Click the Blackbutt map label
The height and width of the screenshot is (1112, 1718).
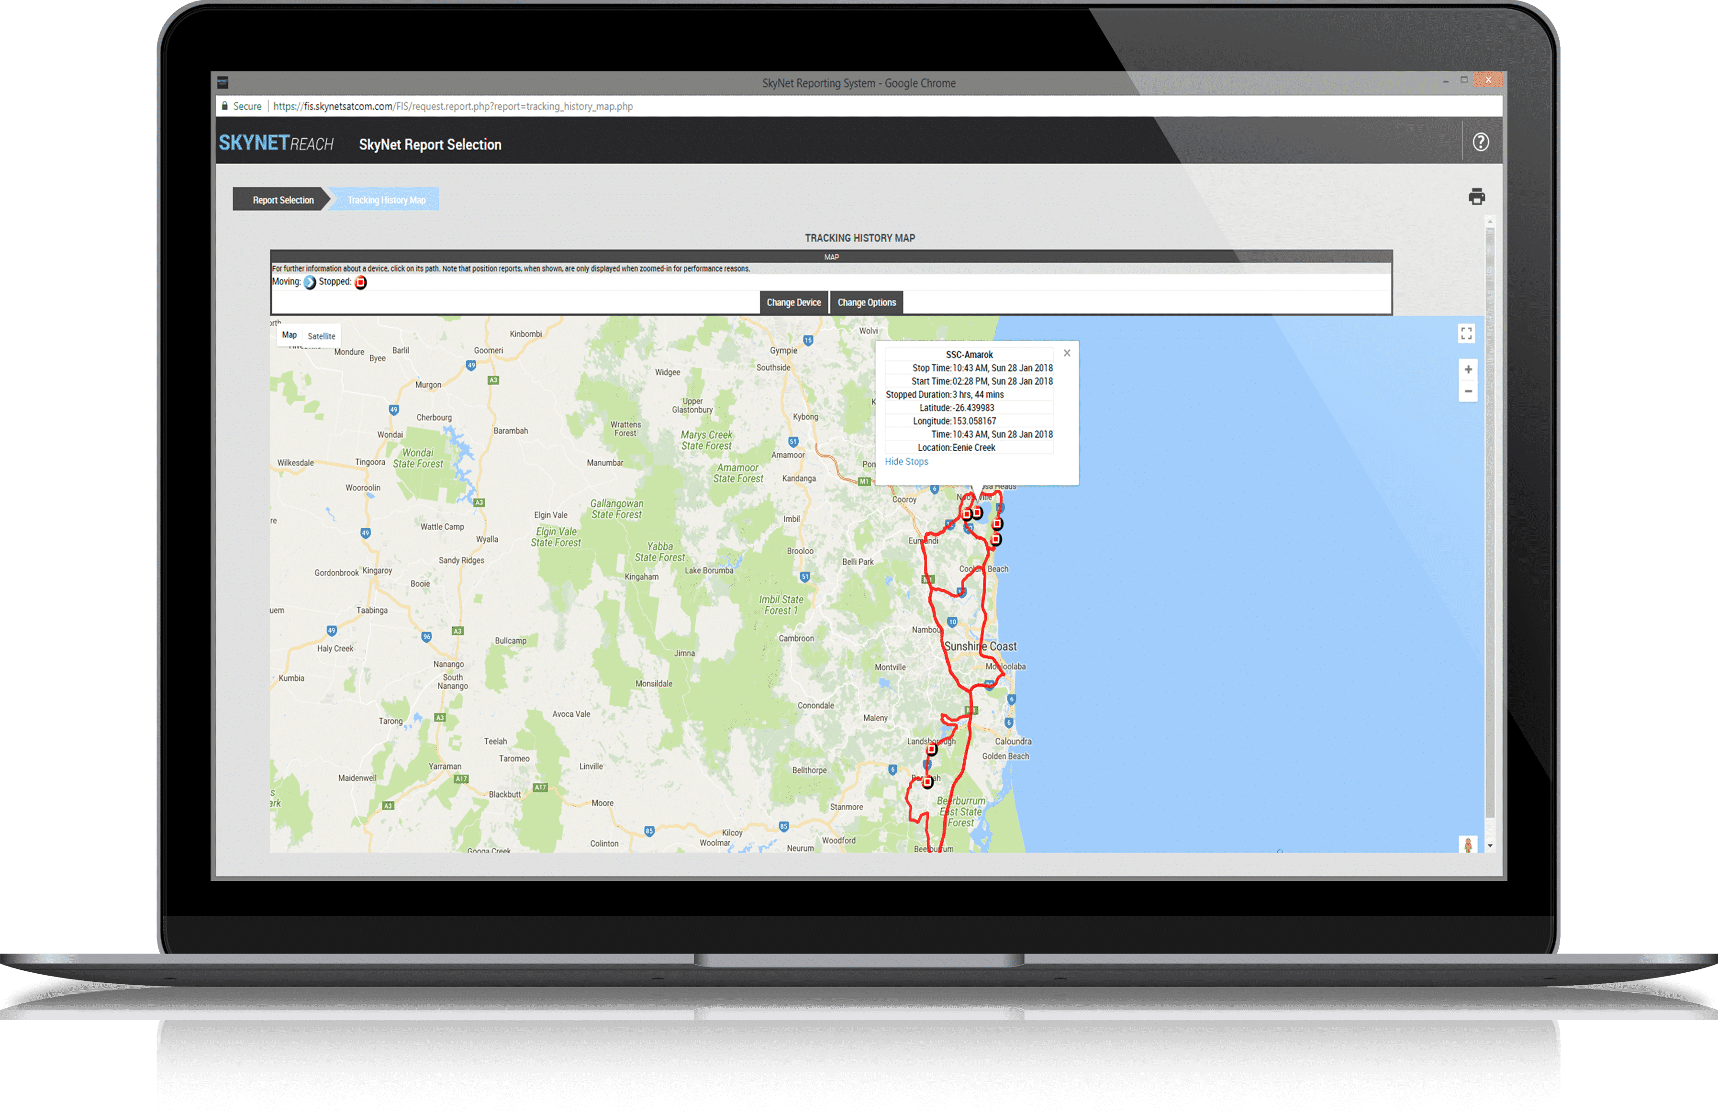[x=504, y=794]
